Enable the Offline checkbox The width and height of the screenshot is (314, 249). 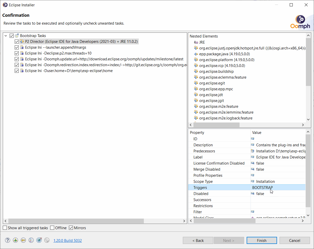click(52, 228)
